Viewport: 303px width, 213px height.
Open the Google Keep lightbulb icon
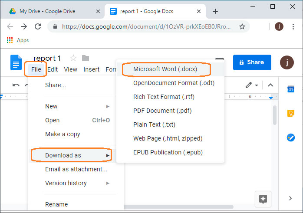point(291,113)
